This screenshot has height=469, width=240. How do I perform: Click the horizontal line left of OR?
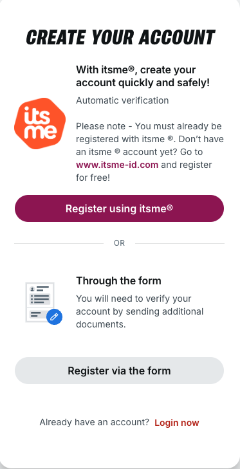click(59, 243)
